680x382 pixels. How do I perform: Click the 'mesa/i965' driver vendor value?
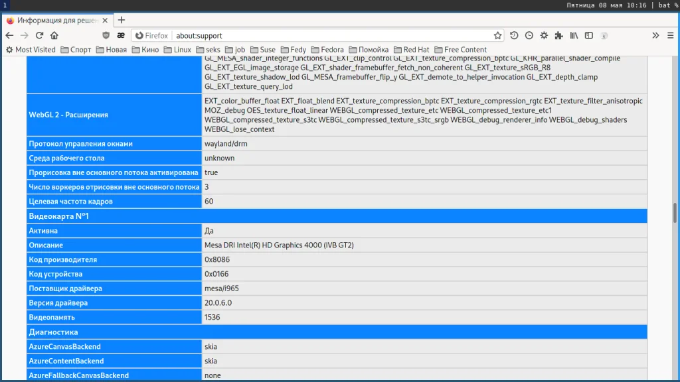click(222, 288)
